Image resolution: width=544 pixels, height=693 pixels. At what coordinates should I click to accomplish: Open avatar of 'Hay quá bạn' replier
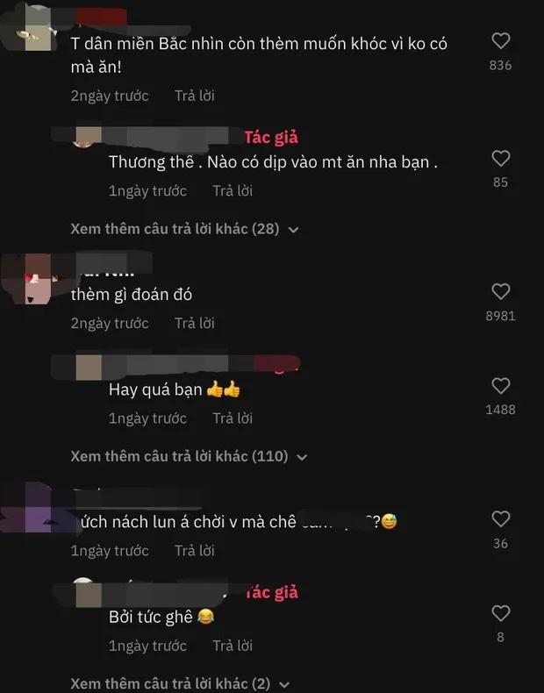89,368
